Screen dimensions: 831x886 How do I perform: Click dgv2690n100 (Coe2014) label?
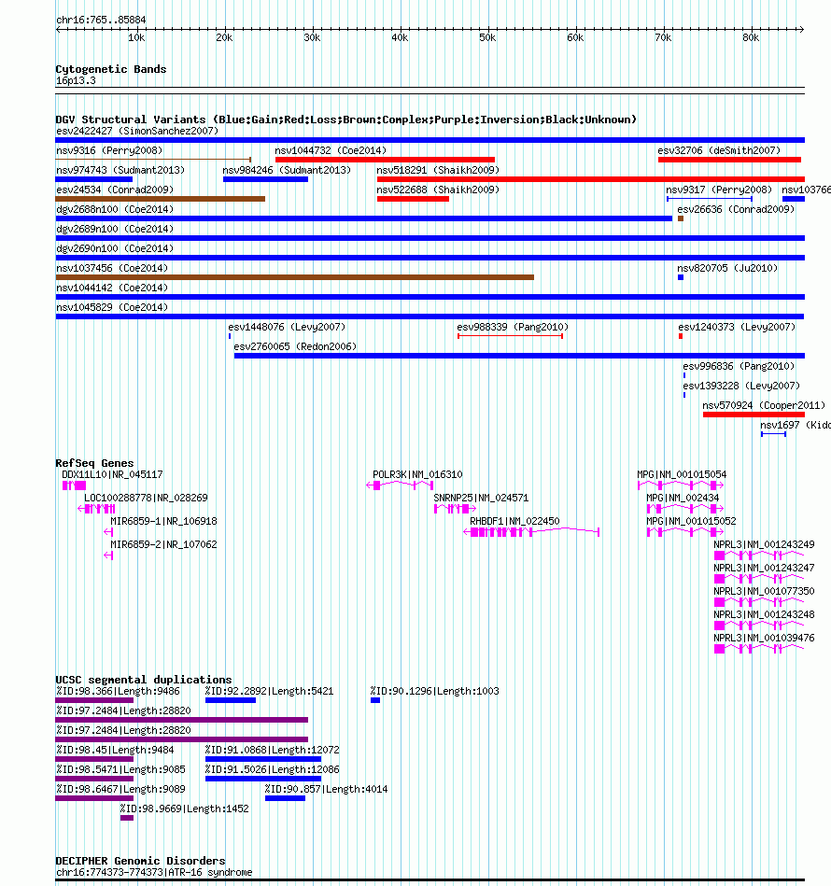coord(115,248)
